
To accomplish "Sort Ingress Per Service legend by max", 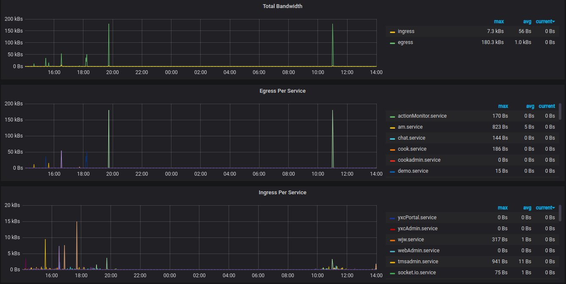I will [502, 208].
